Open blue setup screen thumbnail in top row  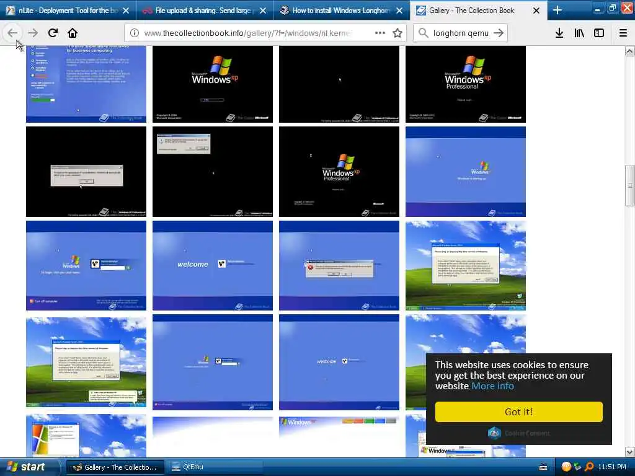pyautogui.click(x=86, y=84)
